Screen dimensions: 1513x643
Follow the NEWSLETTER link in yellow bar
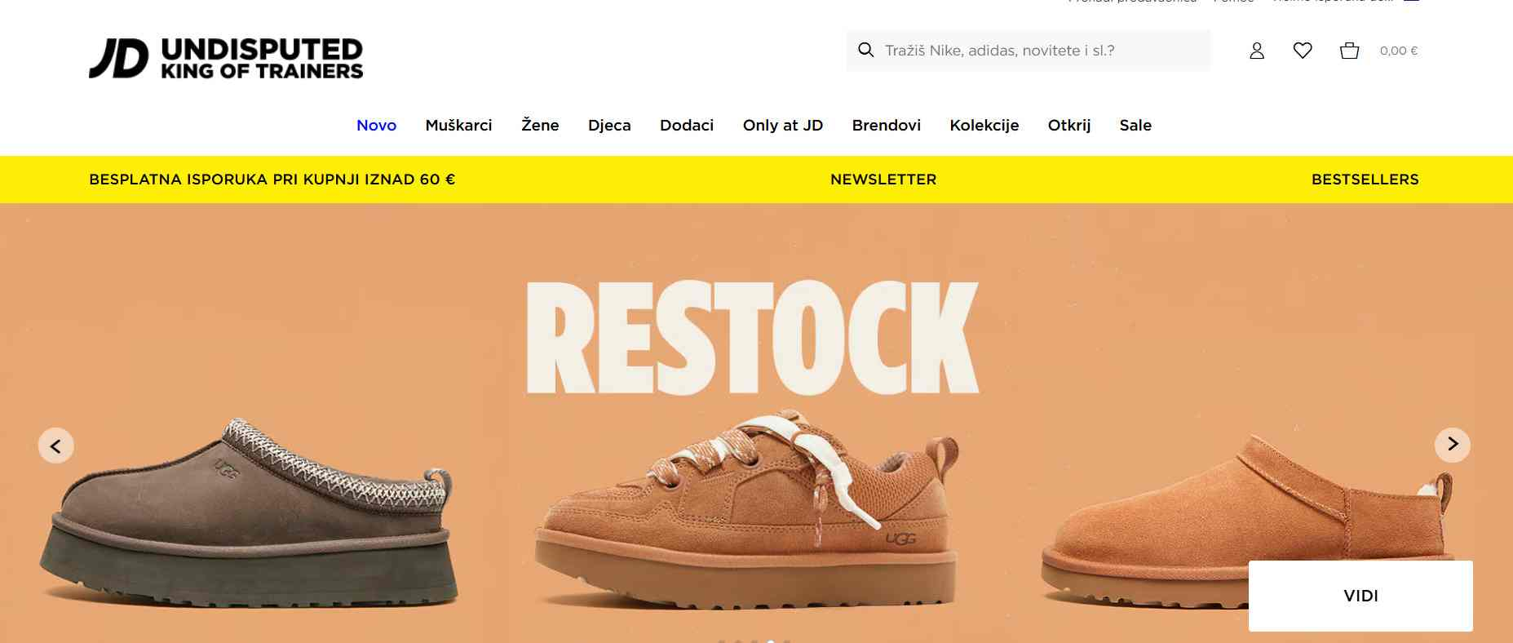tap(883, 180)
